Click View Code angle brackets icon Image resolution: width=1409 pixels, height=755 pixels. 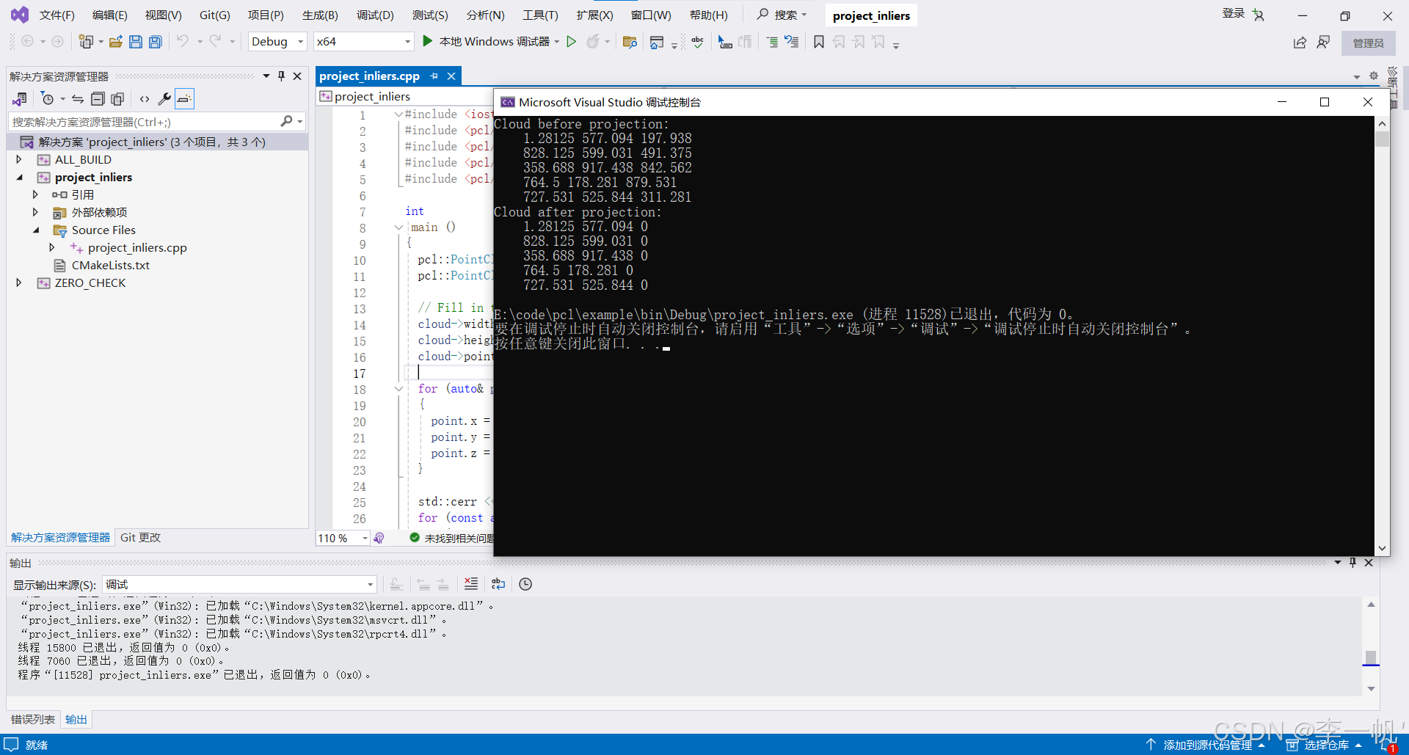click(x=145, y=98)
